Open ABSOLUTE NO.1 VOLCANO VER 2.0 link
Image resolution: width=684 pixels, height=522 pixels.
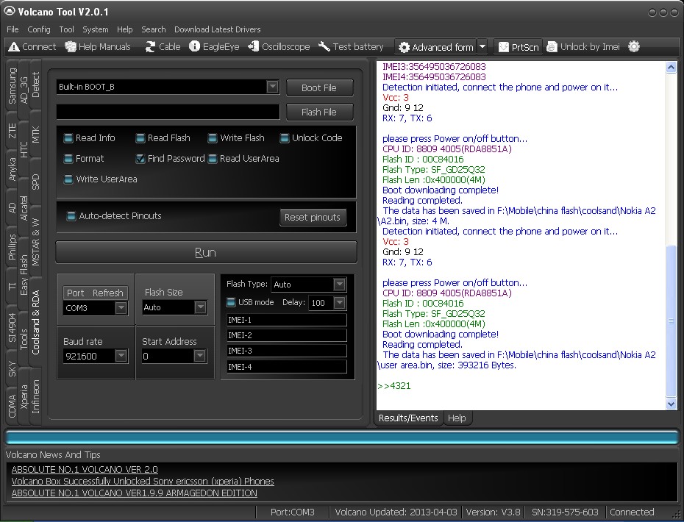tap(85, 470)
